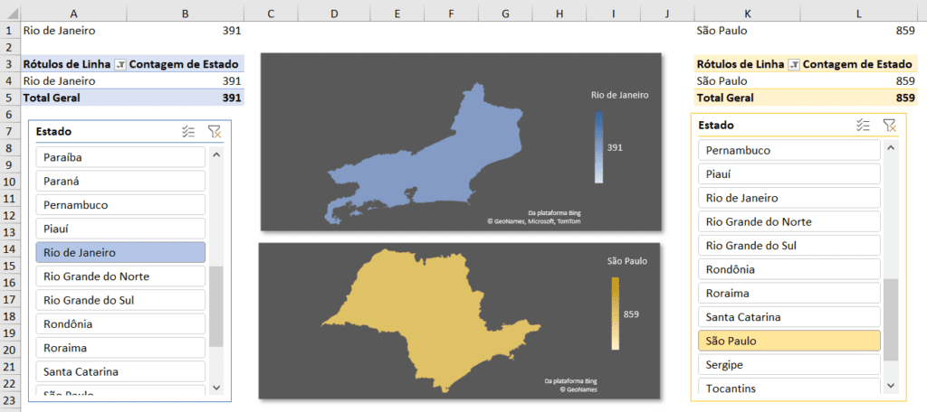This screenshot has height=412, width=927.
Task: Select cell A4 Rio de Janeiro
Action: pos(73,81)
